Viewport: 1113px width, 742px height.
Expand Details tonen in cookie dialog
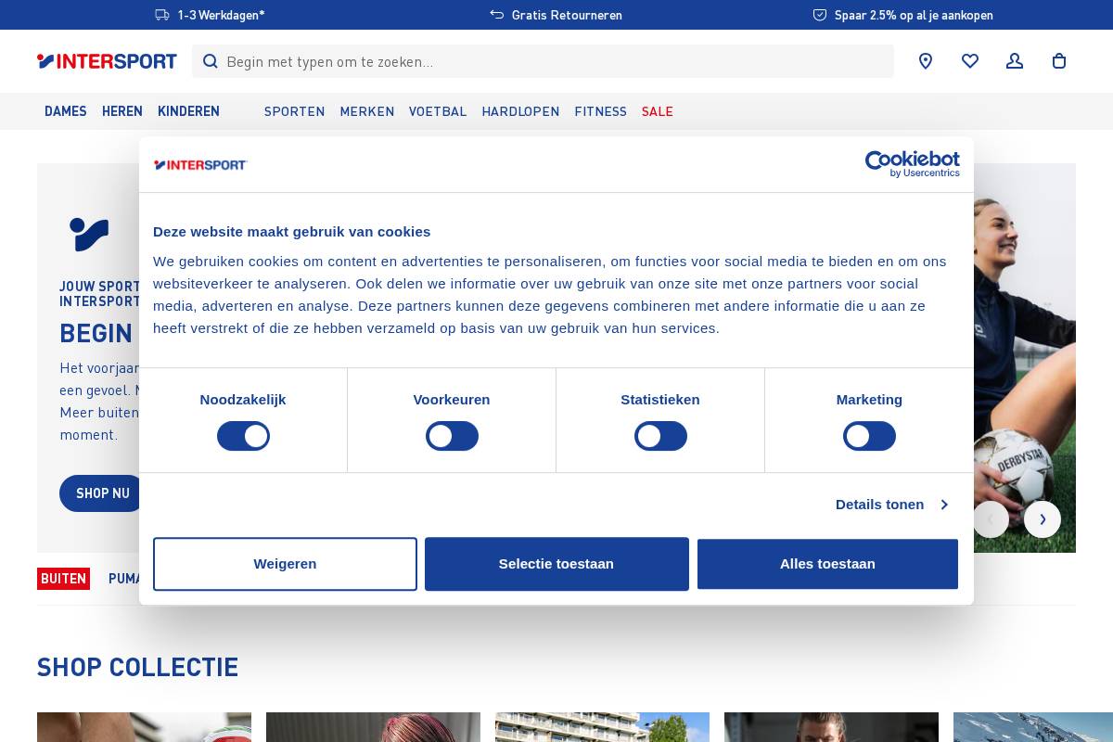(879, 505)
